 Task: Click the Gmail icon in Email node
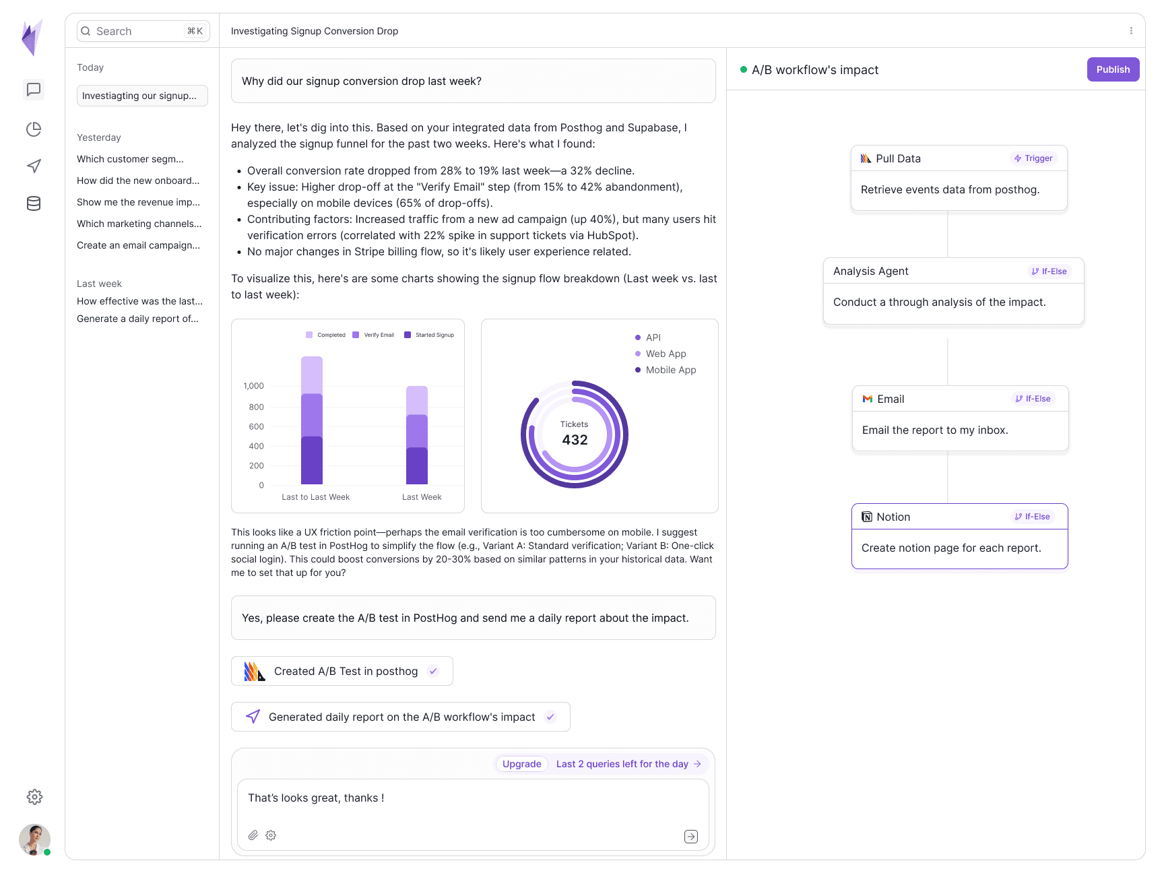tap(868, 399)
